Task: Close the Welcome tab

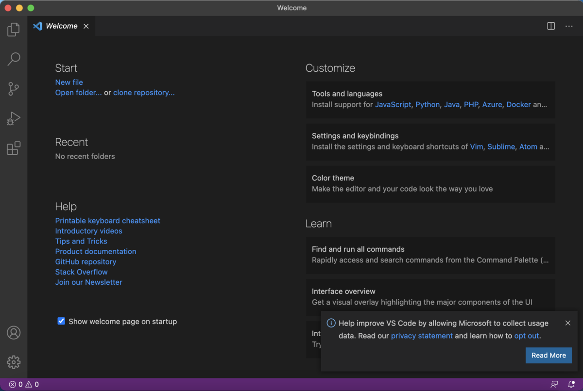Action: click(x=86, y=26)
